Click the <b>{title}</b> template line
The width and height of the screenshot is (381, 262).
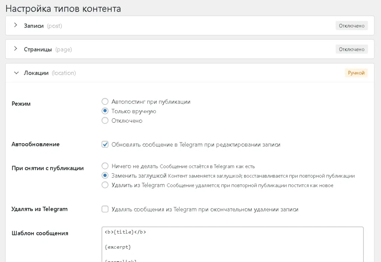click(x=125, y=232)
